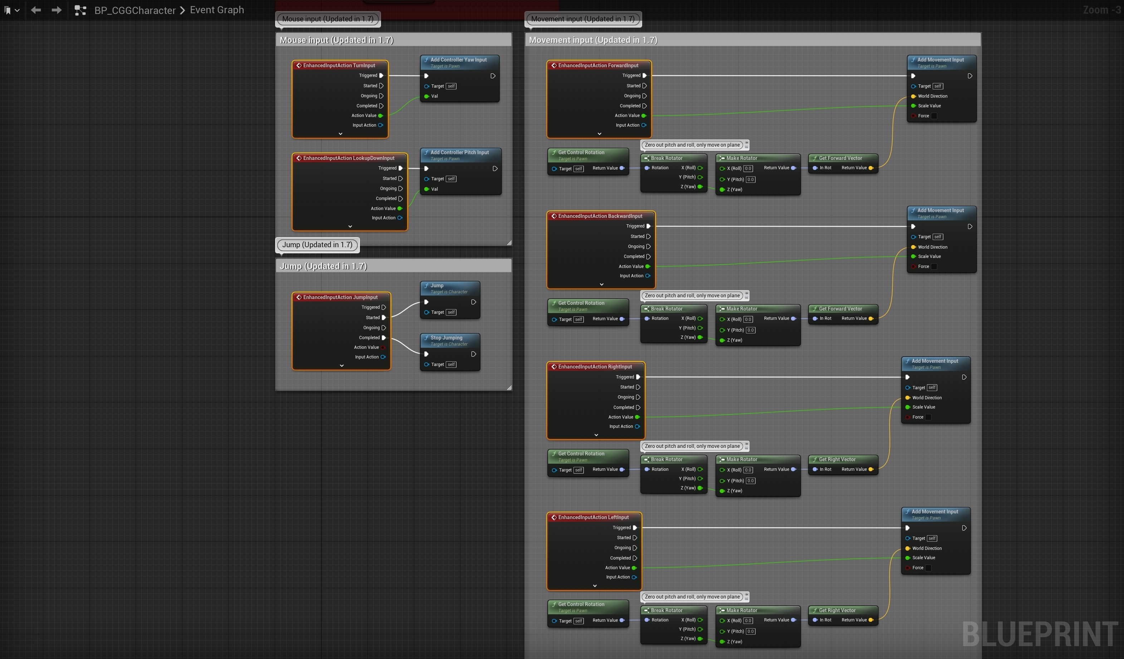
Task: Click resize handle of Jump comment box
Action: point(509,388)
